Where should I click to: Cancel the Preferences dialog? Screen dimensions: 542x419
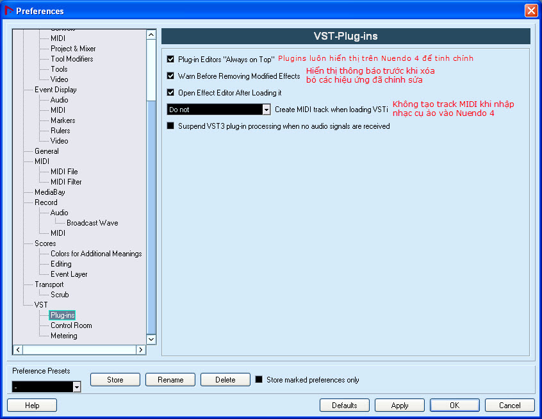[510, 405]
